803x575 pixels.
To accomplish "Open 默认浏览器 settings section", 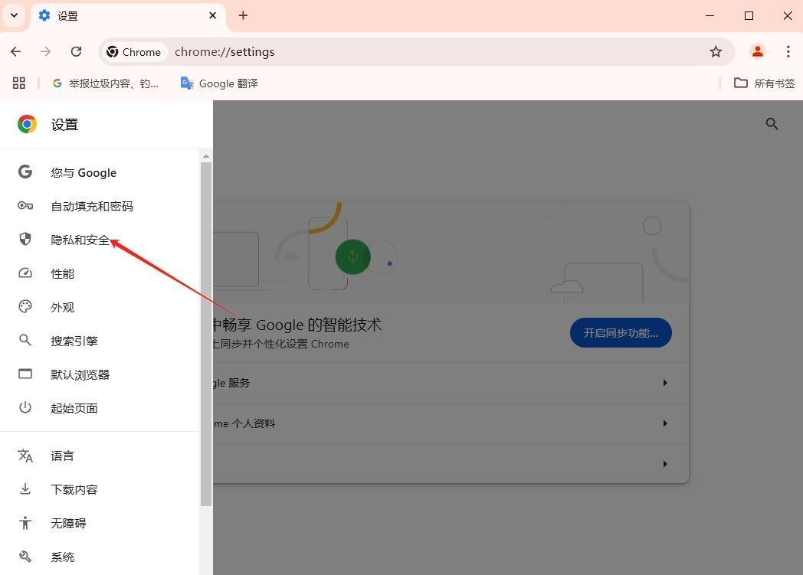I will (100, 375).
